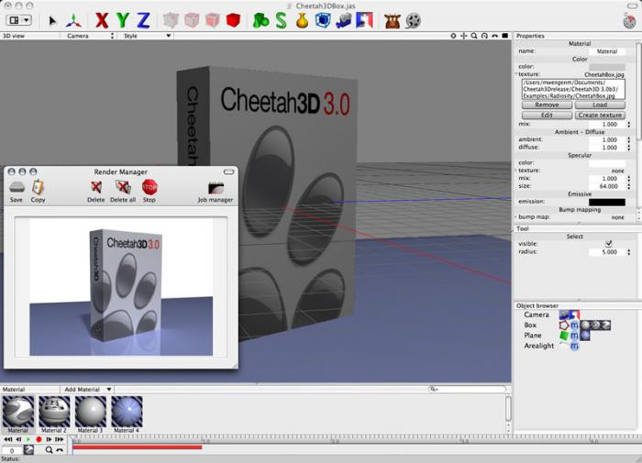Viewport: 642px width, 463px height.
Task: Click the m tag on Arealight row
Action: [574, 346]
